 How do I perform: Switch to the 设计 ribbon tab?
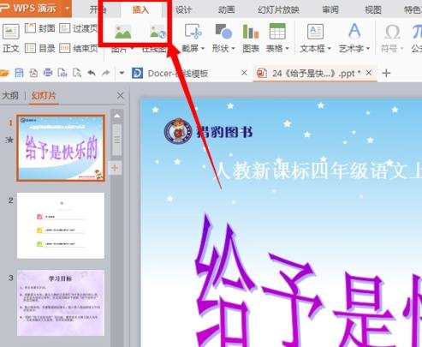tap(183, 10)
